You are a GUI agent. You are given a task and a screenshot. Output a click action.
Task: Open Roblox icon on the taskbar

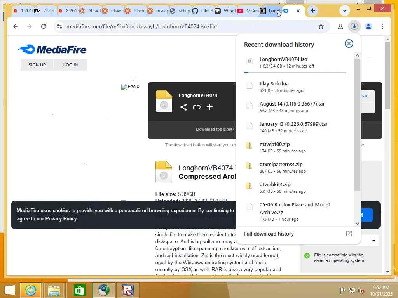[x=127, y=290]
